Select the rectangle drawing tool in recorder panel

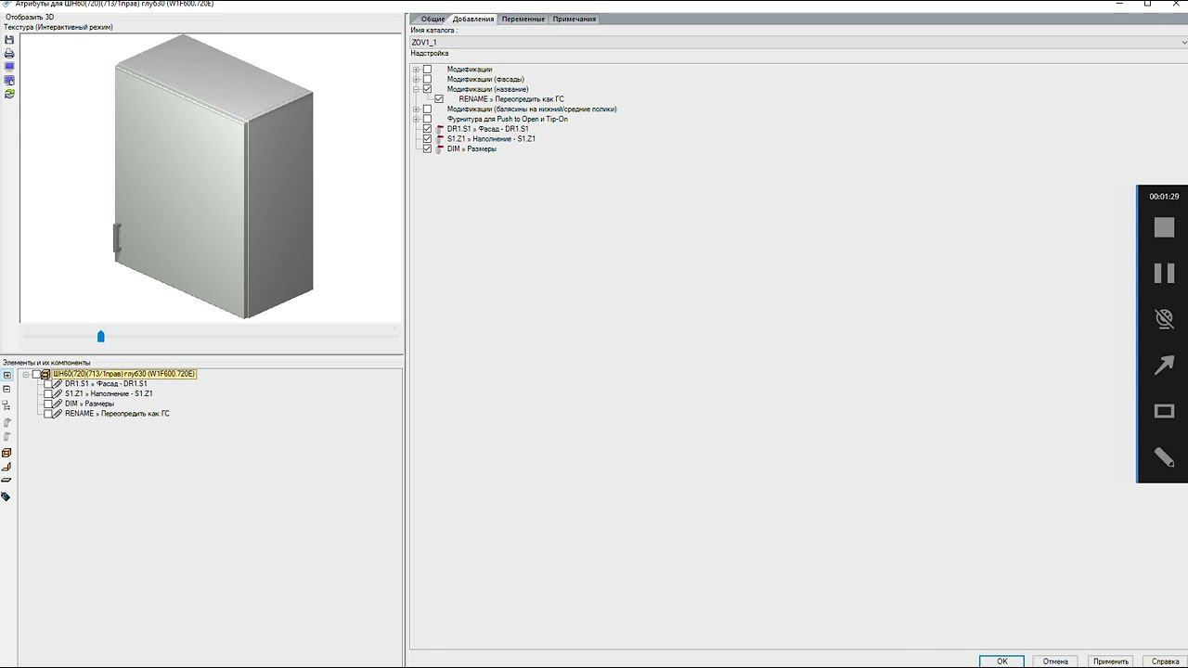tap(1164, 411)
